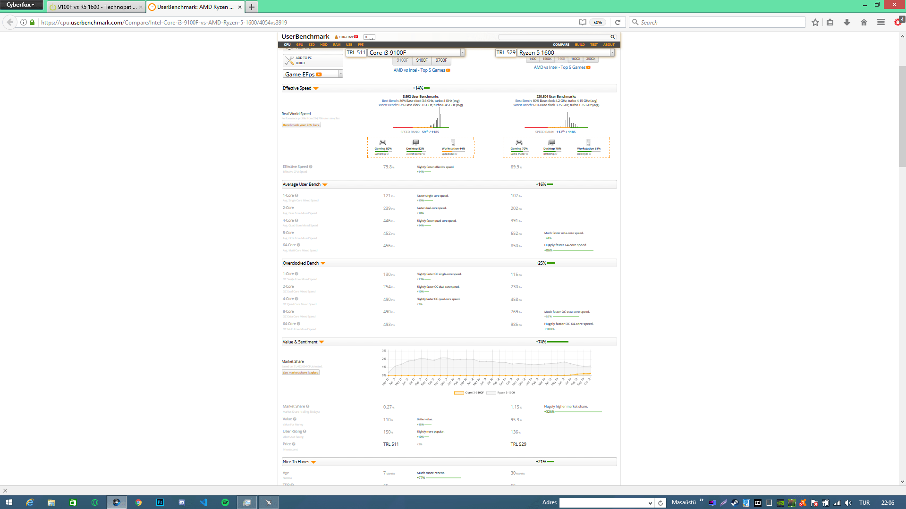Viewport: 906px width, 509px height.
Task: Click the Workstation 61% tower icon
Action: point(589,142)
